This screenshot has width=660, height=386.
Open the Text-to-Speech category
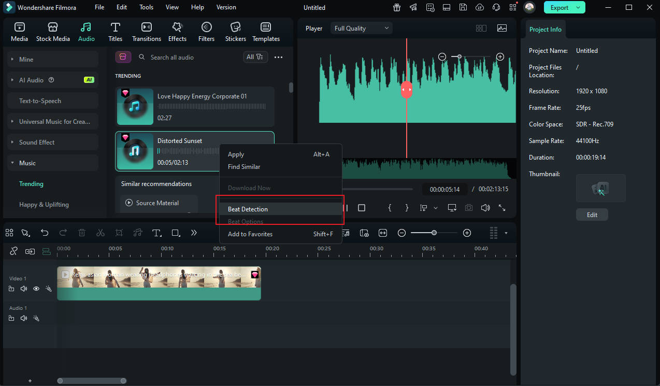[53, 101]
